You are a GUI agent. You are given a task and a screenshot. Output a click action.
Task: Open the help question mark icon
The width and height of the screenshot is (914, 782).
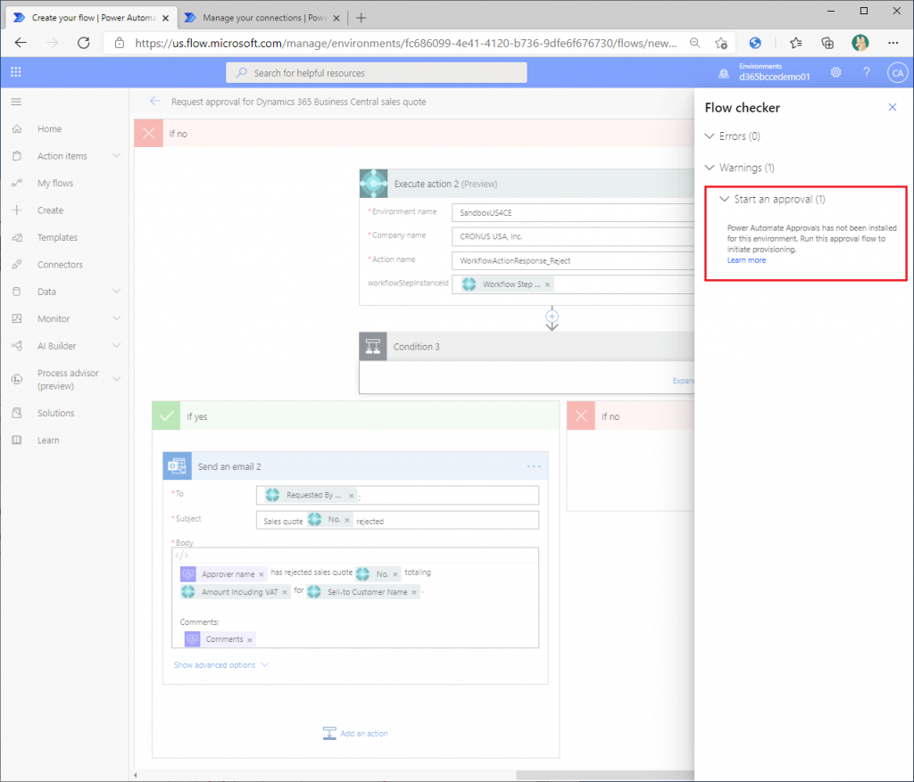pos(866,72)
